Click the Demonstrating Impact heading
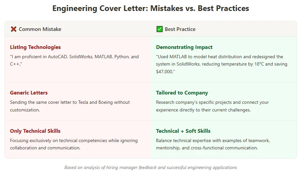This screenshot has height=181, width=301. tap(184, 47)
